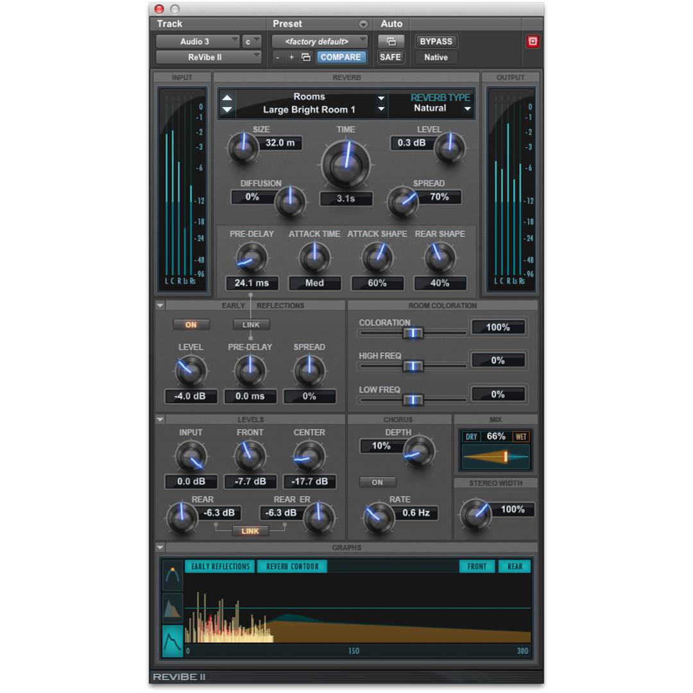Toggle the Chorus ON button

pos(377,482)
